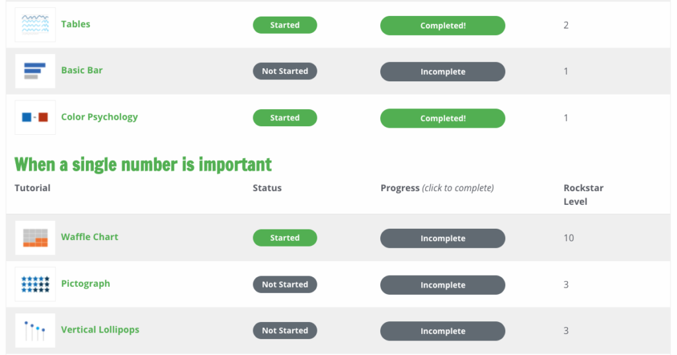Mark Vertical Lollipops progress as complete
This screenshot has width=677, height=355.
pos(442,331)
